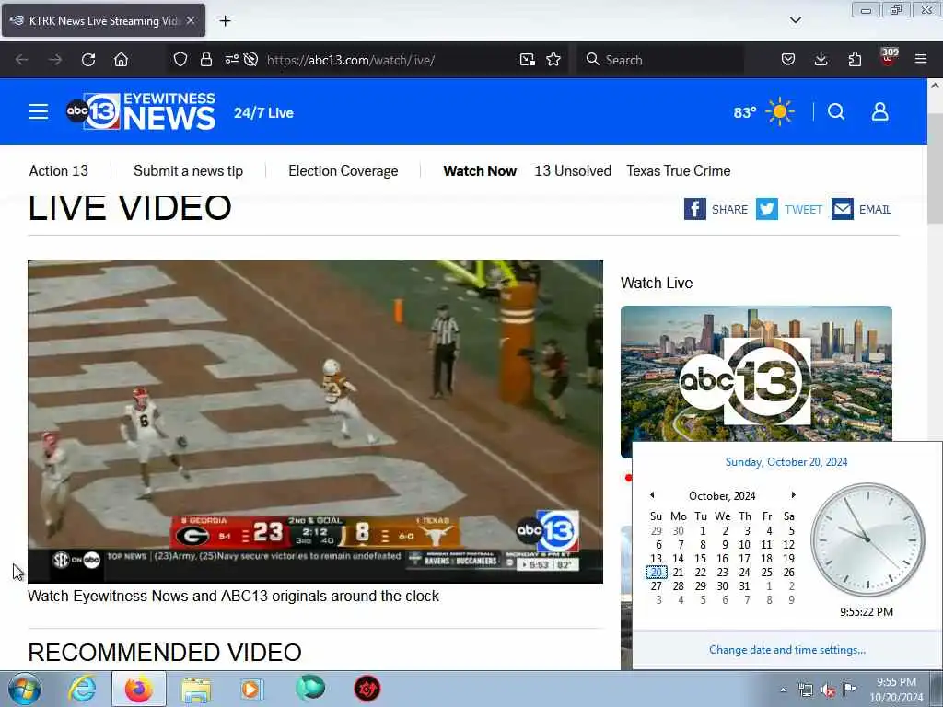Play the live football video player
Image resolution: width=943 pixels, height=707 pixels.
(x=315, y=421)
